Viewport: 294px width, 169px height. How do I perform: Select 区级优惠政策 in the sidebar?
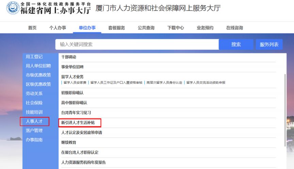(38, 84)
